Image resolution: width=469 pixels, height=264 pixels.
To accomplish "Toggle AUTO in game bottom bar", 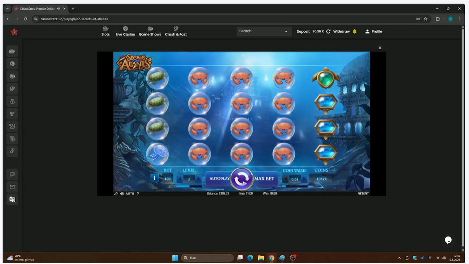I will 130,193.
